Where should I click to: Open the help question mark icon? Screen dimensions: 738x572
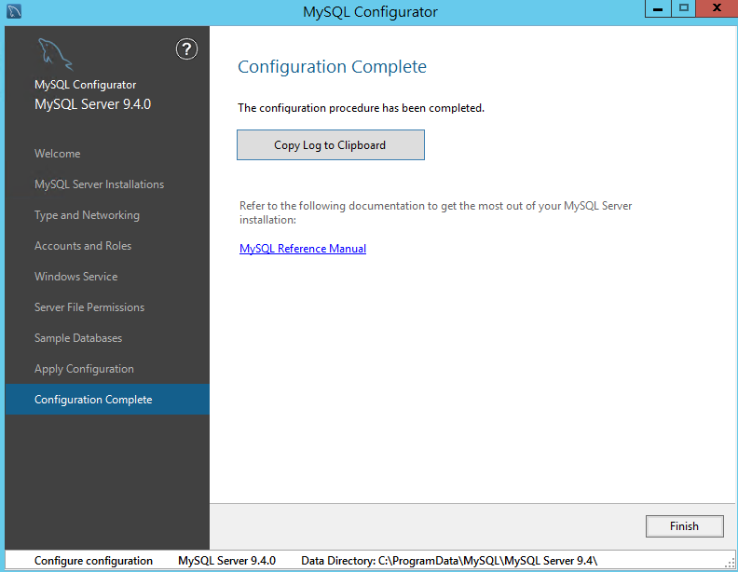(x=186, y=49)
